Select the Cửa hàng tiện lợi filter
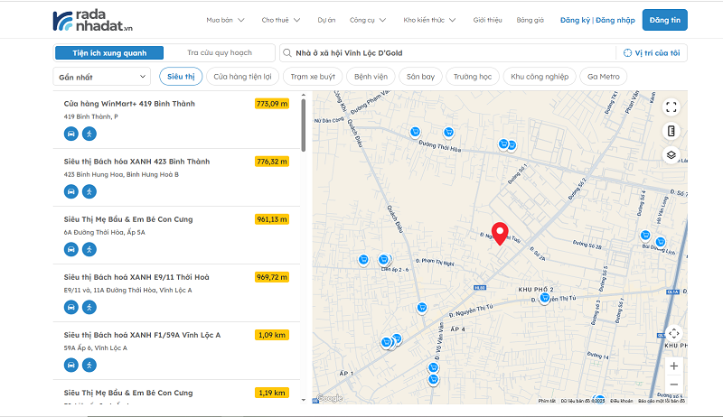 pyautogui.click(x=242, y=77)
